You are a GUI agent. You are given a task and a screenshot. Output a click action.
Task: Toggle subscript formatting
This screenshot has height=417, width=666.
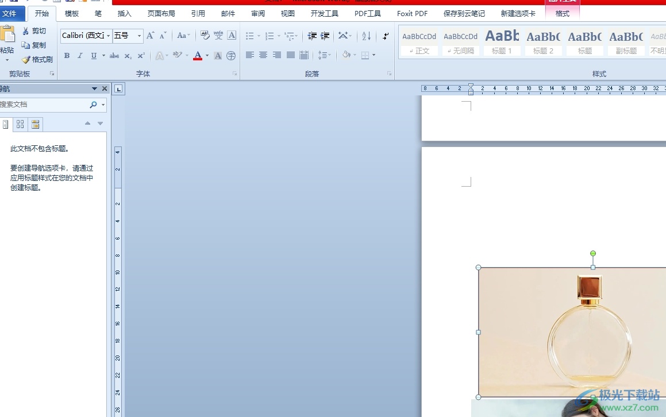tap(128, 56)
